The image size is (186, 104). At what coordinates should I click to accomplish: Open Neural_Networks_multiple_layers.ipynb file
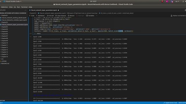(14, 20)
